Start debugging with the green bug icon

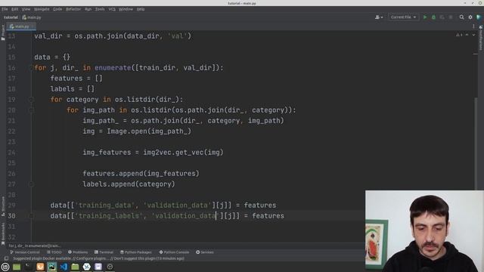(433, 17)
